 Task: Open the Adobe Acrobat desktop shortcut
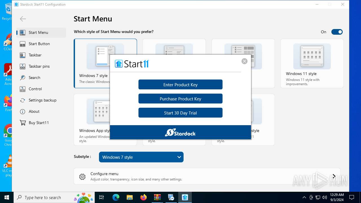8,74
